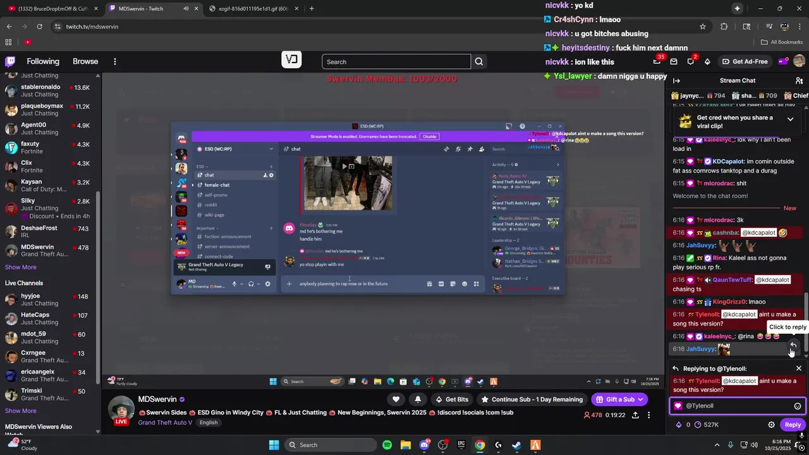This screenshot has height=455, width=809.
Task: Select plaqueboymax in followed channels
Action: coord(47,109)
